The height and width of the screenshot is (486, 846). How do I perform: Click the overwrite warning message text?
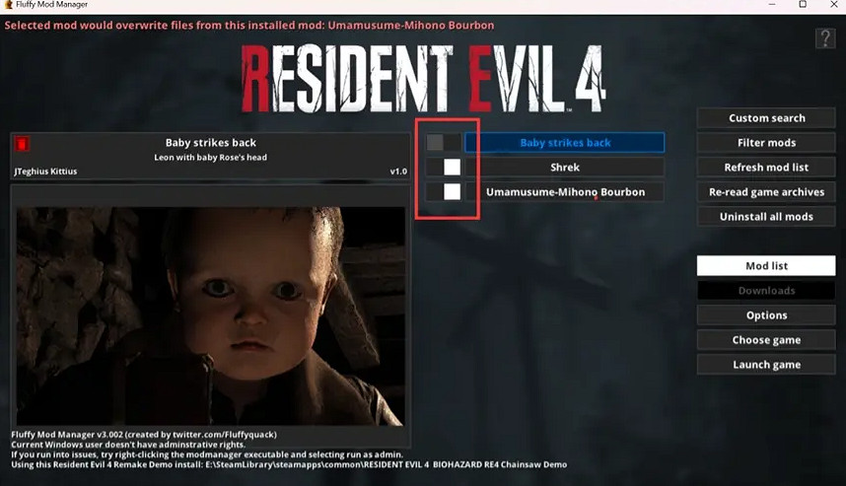(249, 26)
